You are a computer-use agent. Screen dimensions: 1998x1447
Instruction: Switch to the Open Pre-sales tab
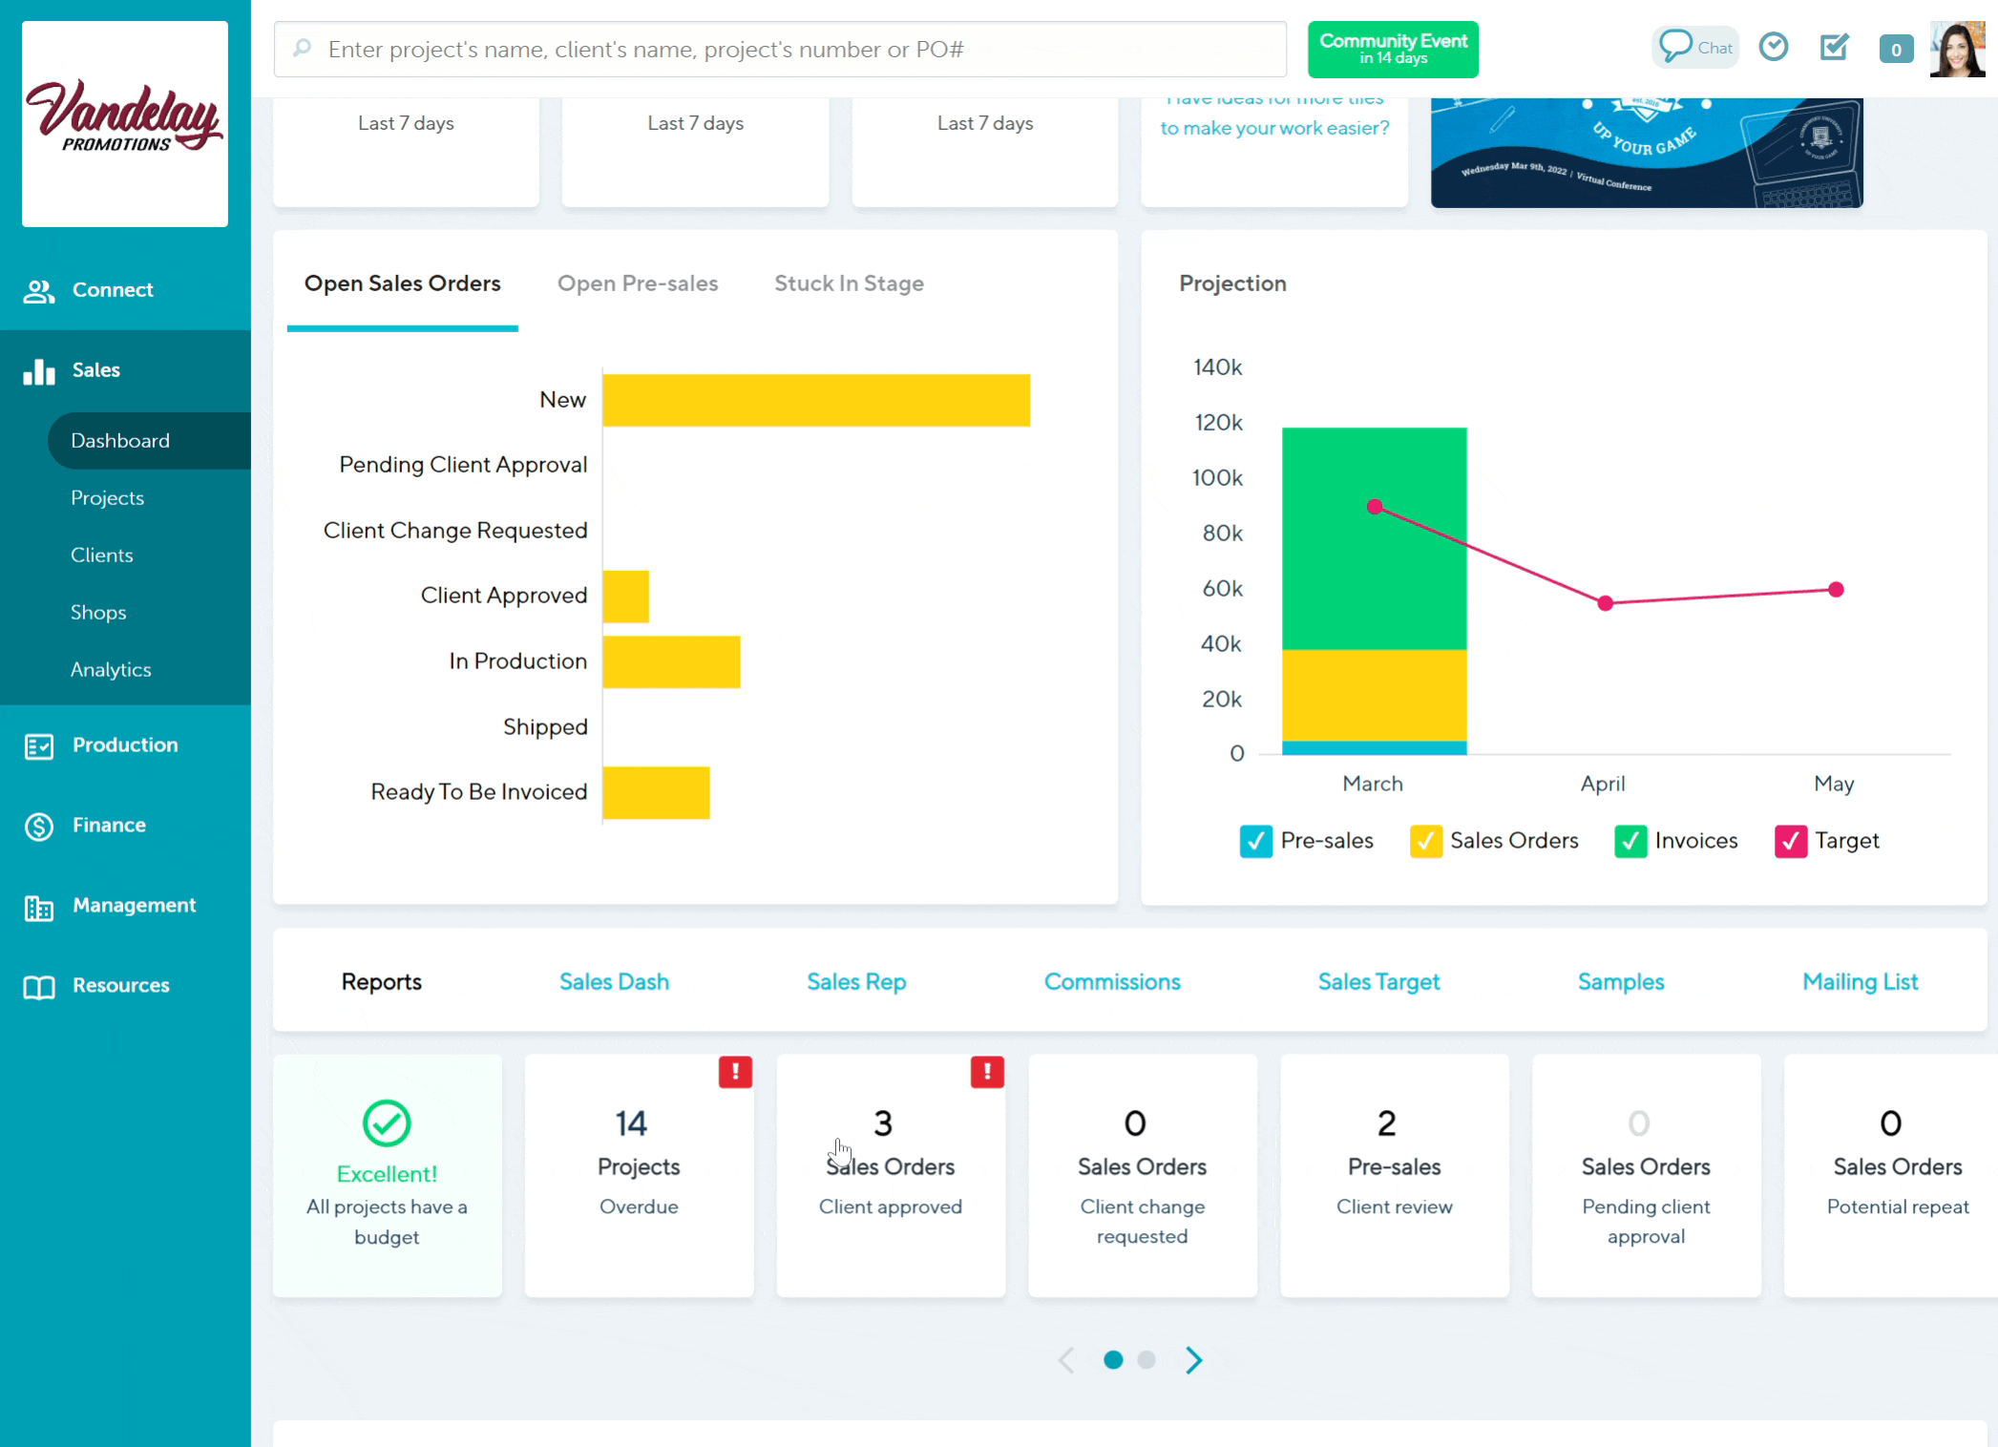[x=638, y=283]
